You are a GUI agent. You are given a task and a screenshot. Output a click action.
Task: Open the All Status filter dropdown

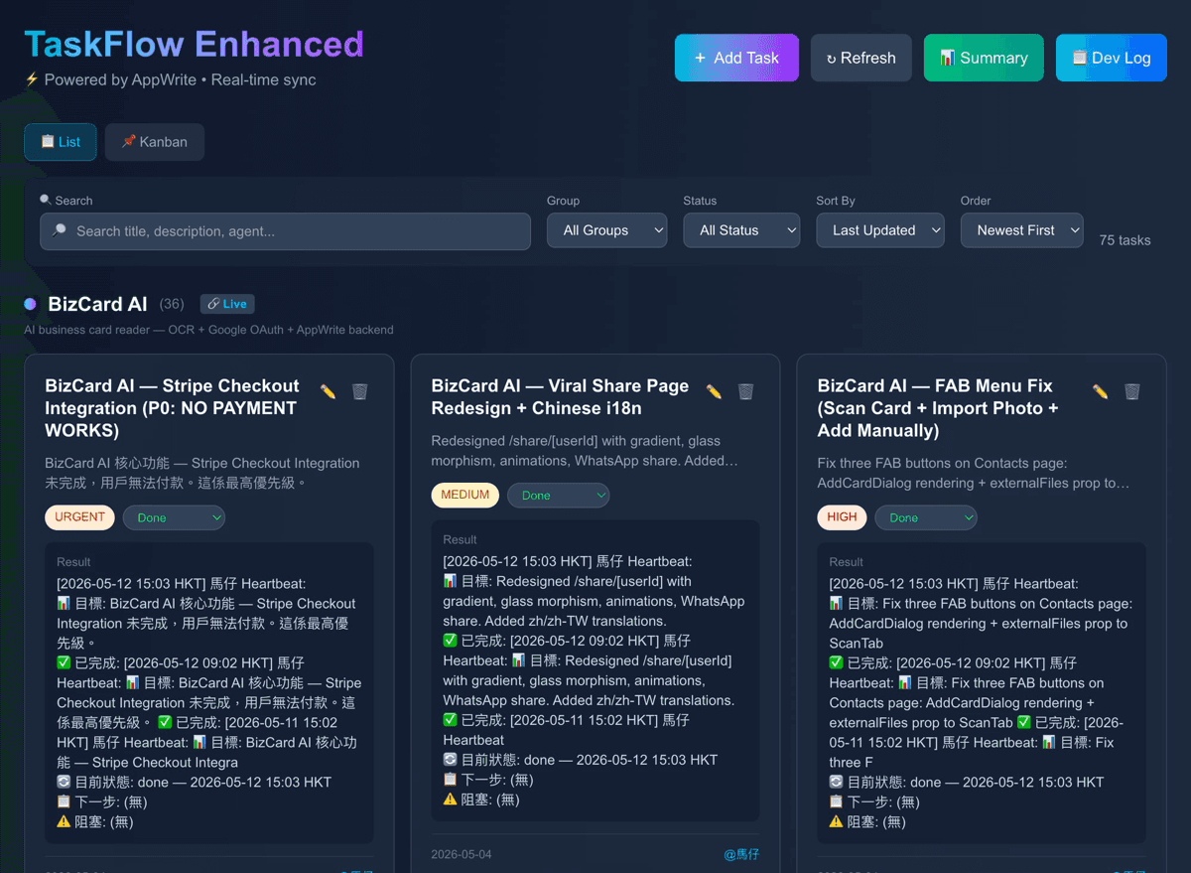pos(741,230)
